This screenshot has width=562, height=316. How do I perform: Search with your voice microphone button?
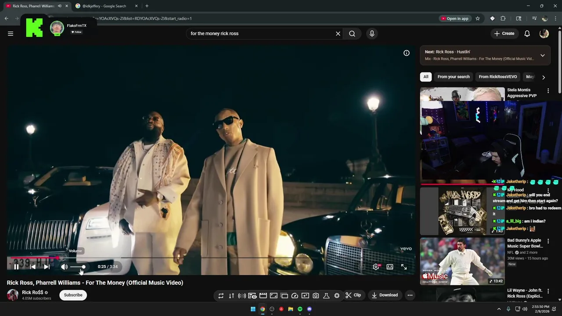(372, 33)
